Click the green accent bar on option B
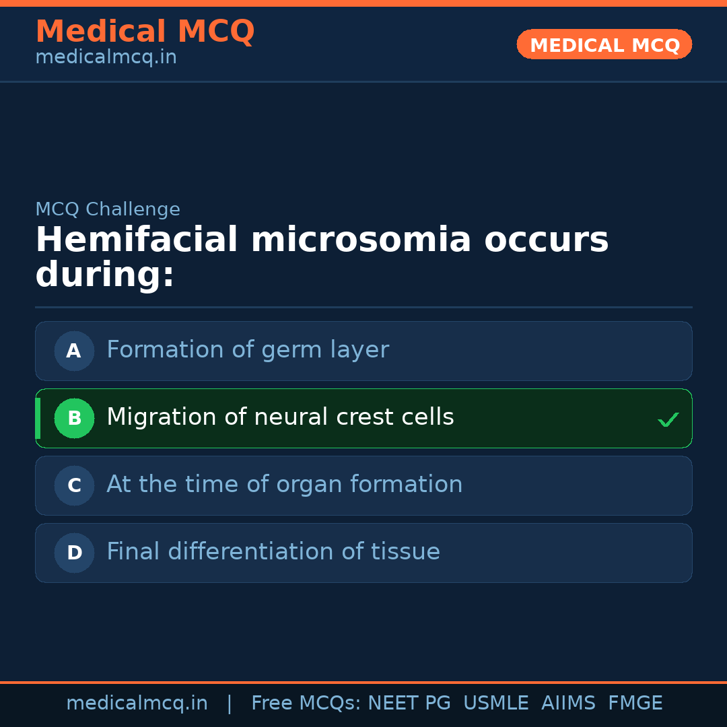Screen dimensions: 727x727 (38, 418)
